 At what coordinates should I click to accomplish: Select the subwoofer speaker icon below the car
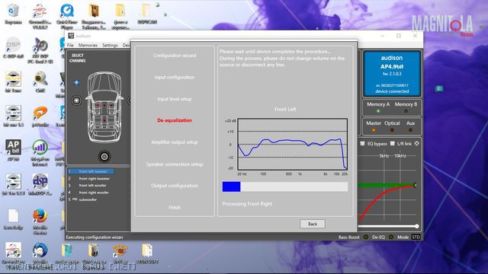104,157
